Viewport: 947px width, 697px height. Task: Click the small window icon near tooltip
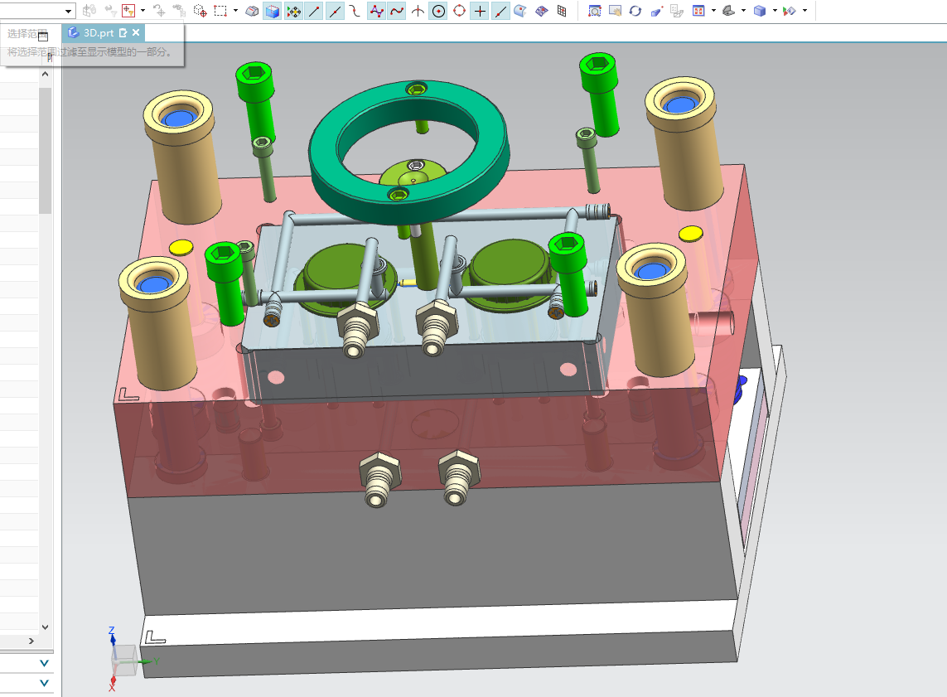click(43, 36)
